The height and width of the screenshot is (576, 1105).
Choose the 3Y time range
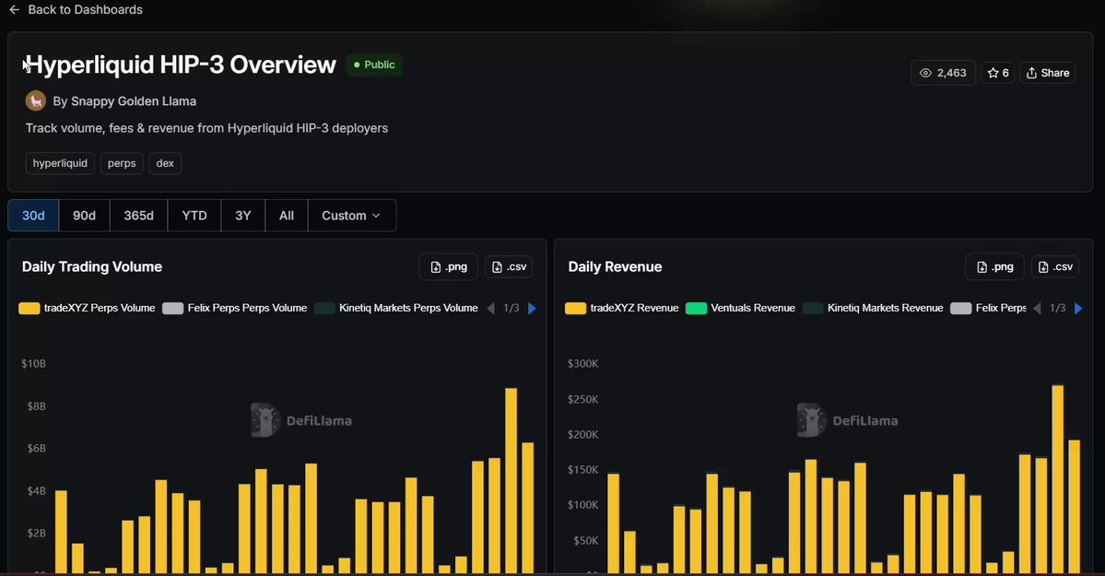pos(243,215)
